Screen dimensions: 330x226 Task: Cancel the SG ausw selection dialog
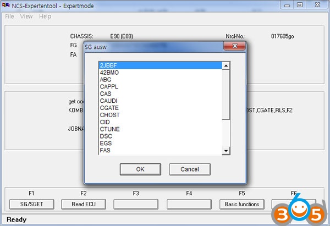pyautogui.click(x=190, y=169)
